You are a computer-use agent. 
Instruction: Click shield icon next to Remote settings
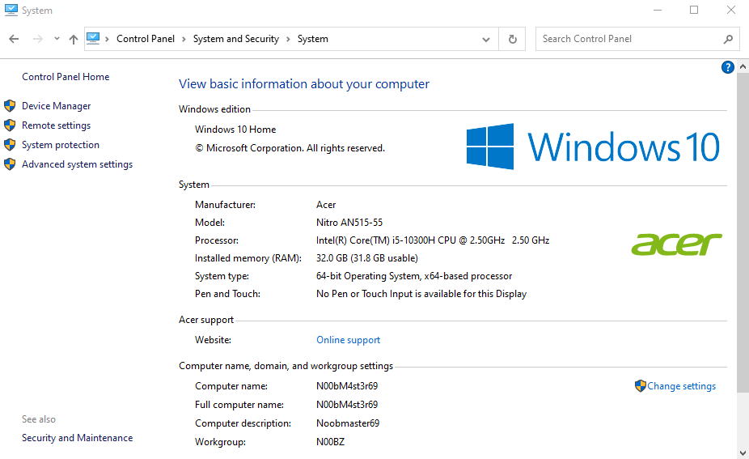(x=10, y=125)
